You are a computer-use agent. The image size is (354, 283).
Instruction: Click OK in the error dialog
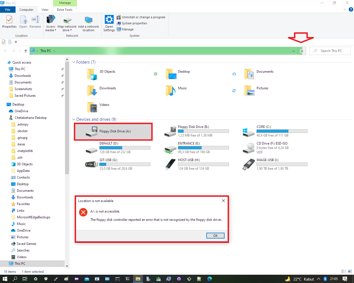(x=215, y=236)
